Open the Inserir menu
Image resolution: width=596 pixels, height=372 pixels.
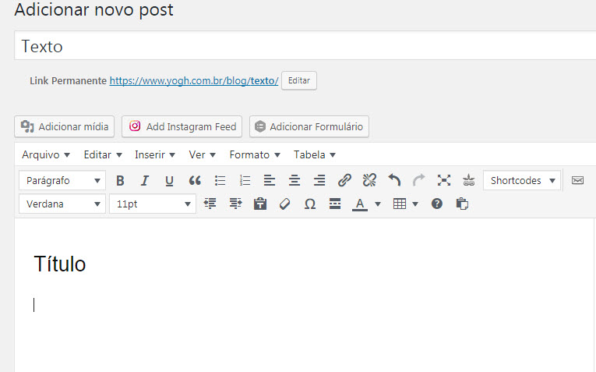(x=155, y=155)
